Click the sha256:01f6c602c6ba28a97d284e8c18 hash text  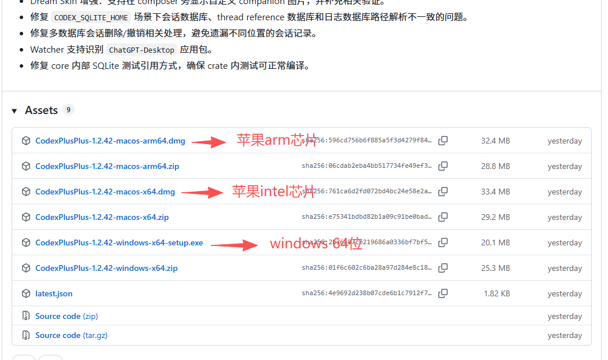[x=367, y=267]
